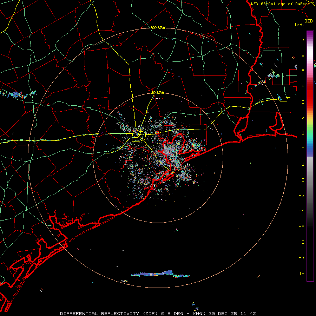The width and height of the screenshot is (316, 316).
Task: Click the -4 dB tick label on the legend
Action: 302,211
